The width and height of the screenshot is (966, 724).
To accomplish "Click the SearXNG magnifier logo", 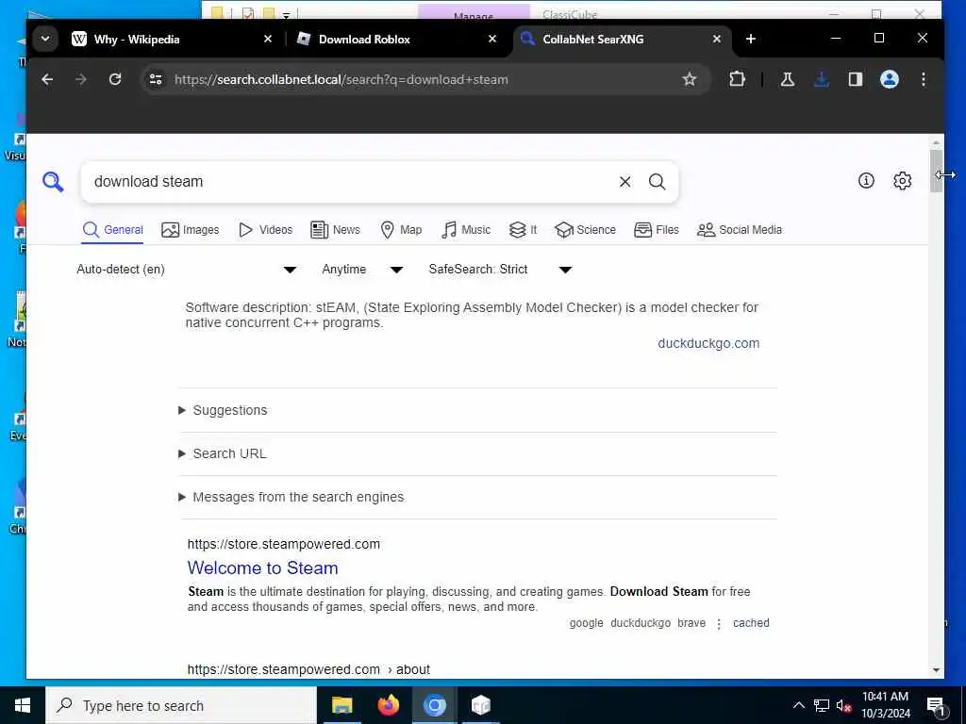I will (x=53, y=182).
